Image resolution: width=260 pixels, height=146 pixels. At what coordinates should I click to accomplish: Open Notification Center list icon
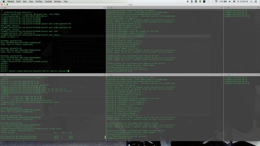click(x=256, y=2)
